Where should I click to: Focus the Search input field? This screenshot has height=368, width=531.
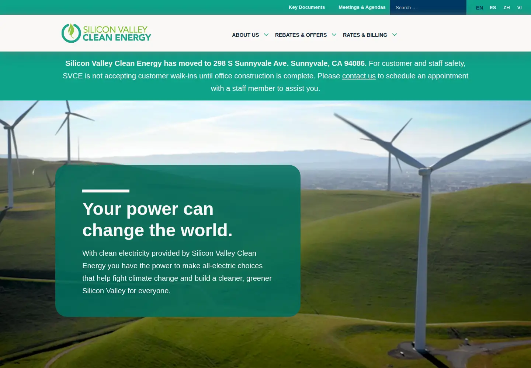[x=428, y=7]
